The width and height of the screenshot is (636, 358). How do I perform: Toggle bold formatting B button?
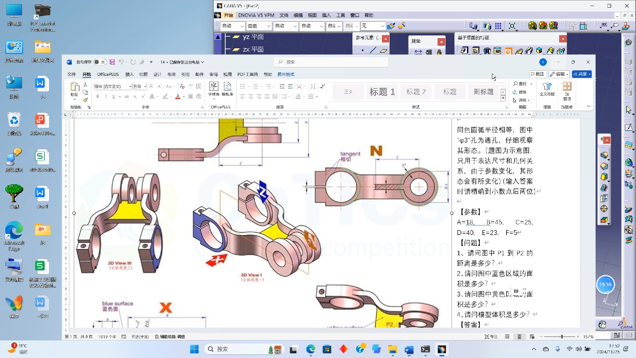[x=98, y=96]
